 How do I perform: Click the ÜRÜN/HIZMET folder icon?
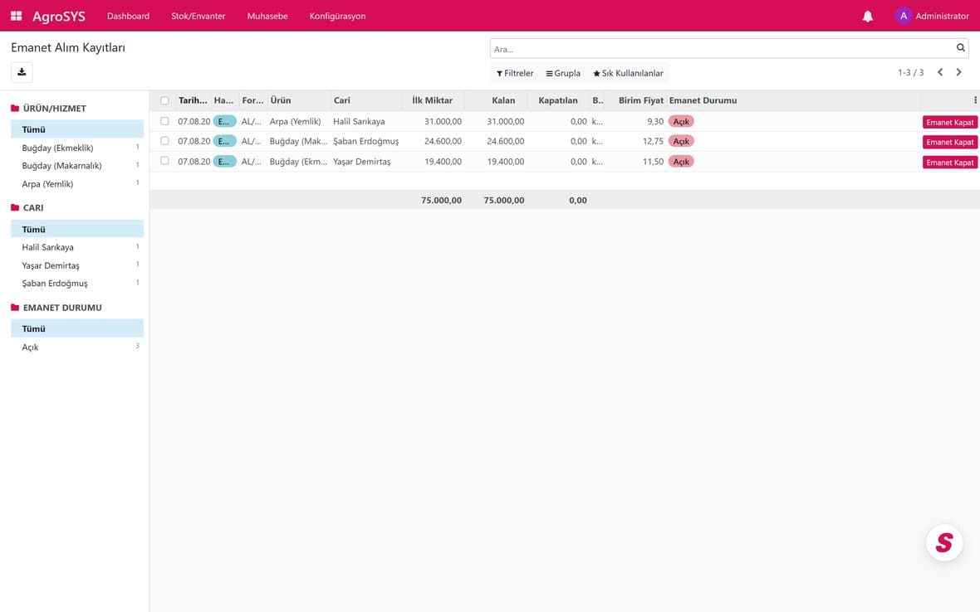pyautogui.click(x=15, y=108)
